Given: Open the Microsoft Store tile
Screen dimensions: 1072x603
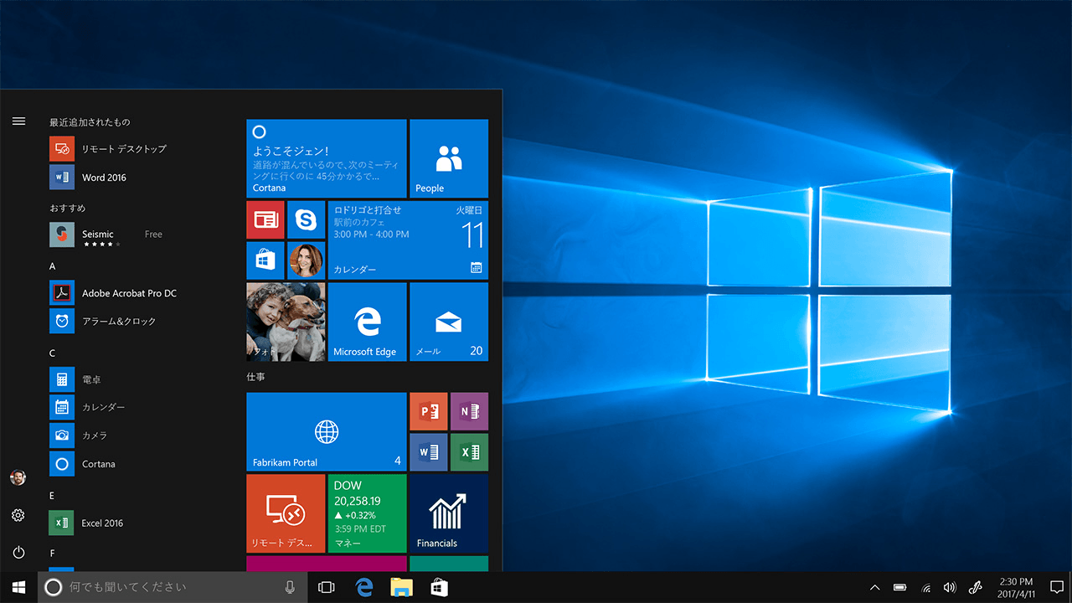Looking at the screenshot, I should (x=265, y=260).
